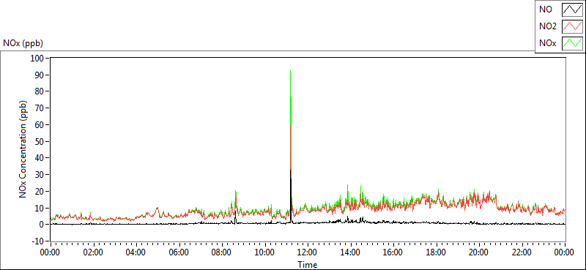Click the Time axis label
586x270 pixels.
pos(308,265)
